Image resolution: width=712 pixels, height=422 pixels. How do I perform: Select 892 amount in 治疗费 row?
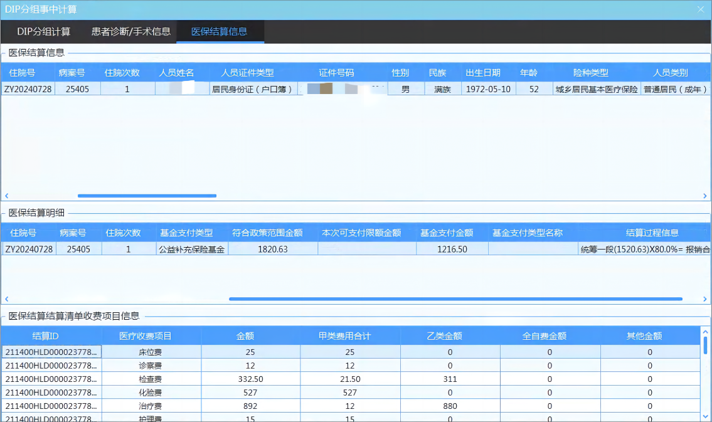[251, 406]
